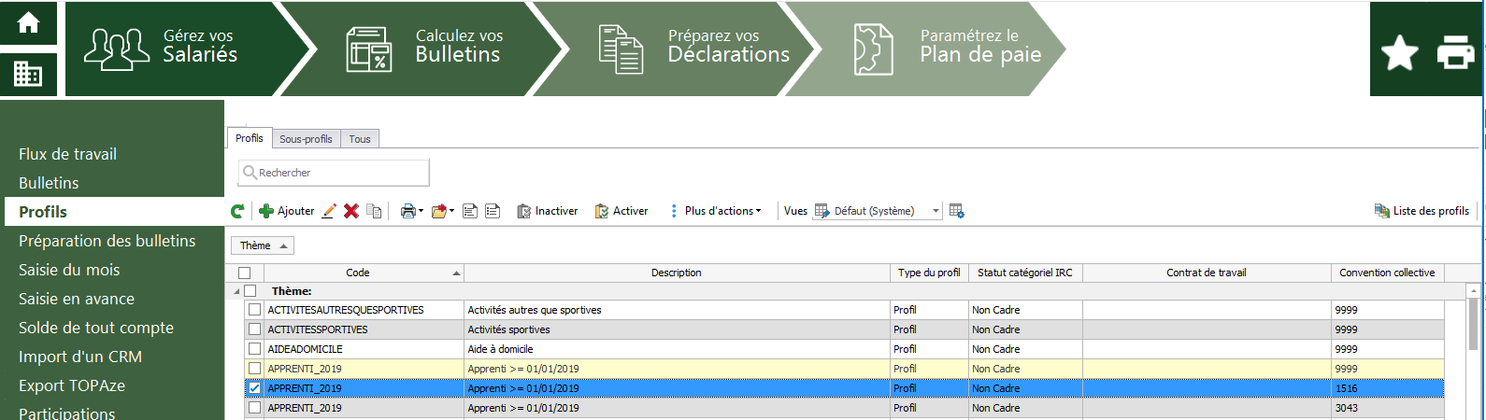Select the Activités sportives description cell

tap(677, 329)
